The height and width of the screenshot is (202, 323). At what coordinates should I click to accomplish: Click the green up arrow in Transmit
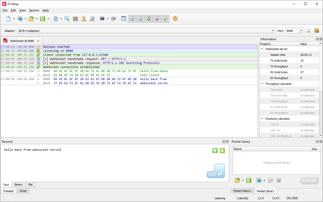pos(215,150)
